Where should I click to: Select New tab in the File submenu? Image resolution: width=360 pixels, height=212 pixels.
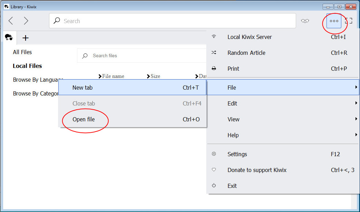(132, 87)
